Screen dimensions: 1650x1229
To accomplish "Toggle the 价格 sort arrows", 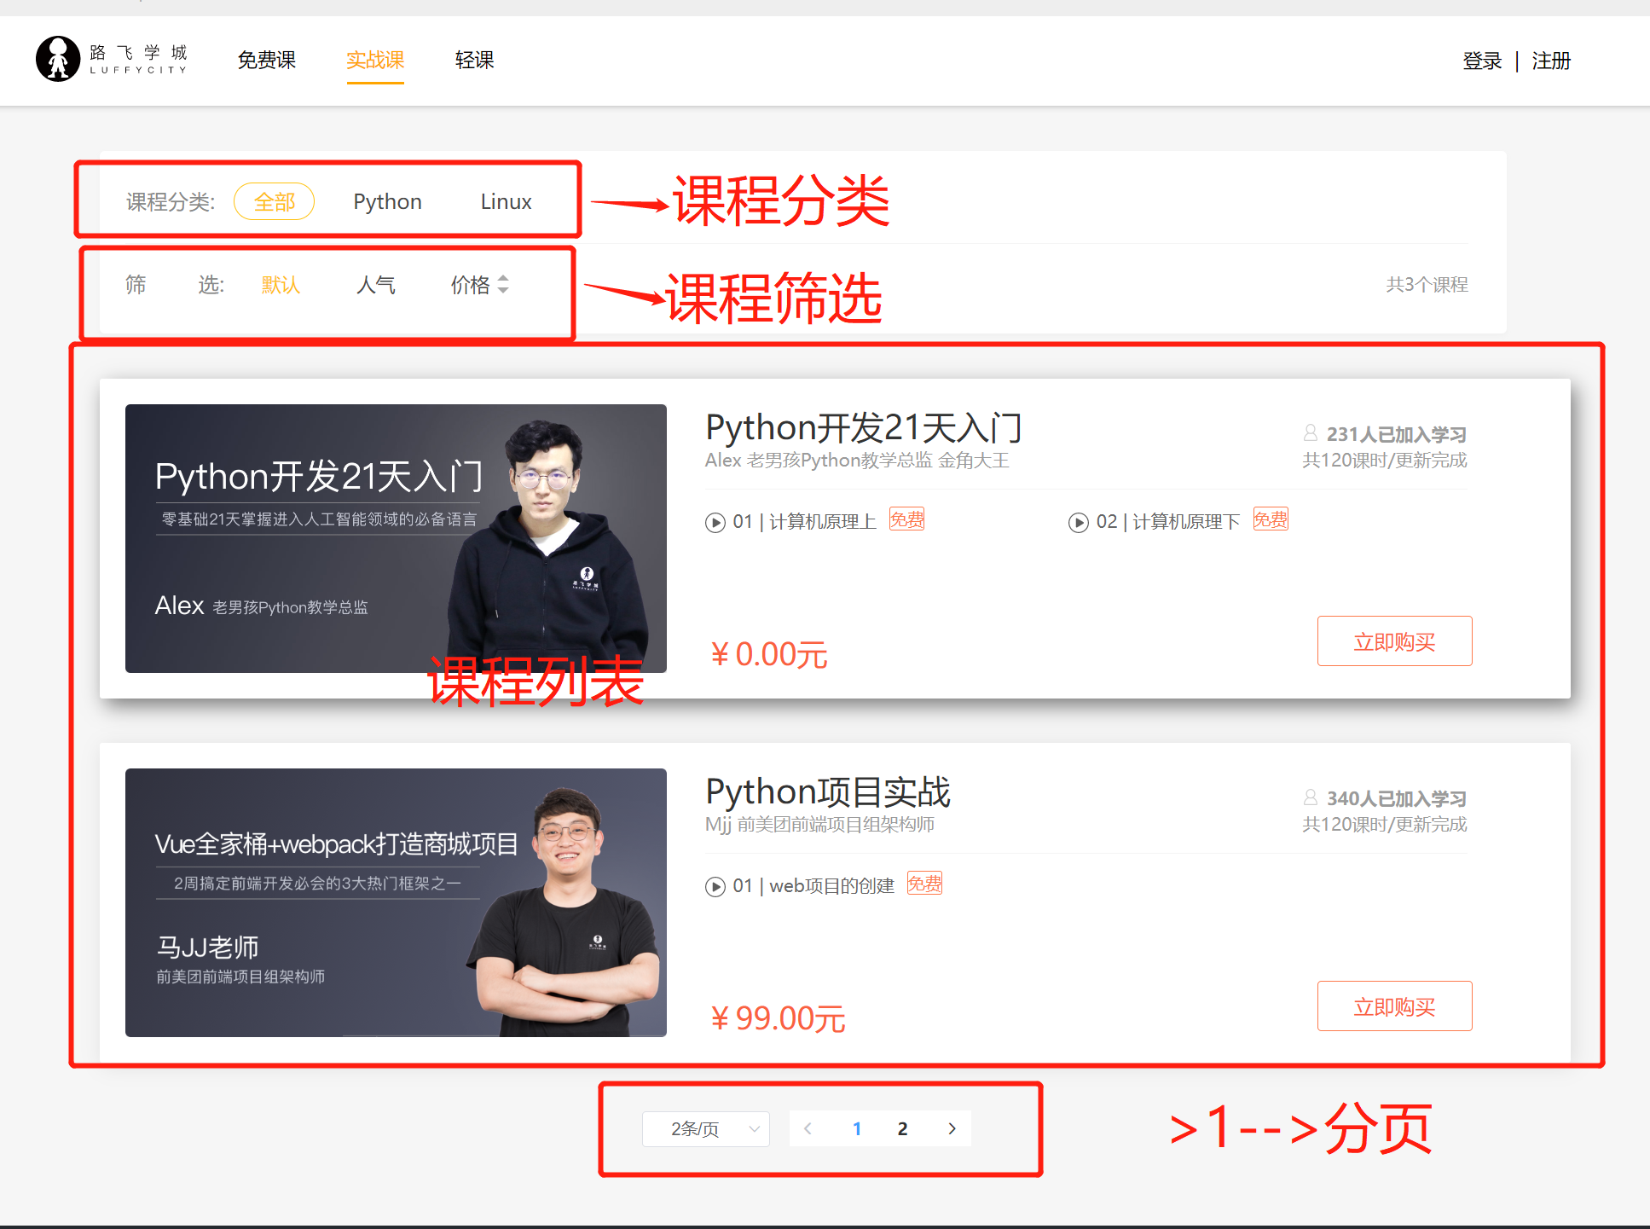I will [x=503, y=284].
